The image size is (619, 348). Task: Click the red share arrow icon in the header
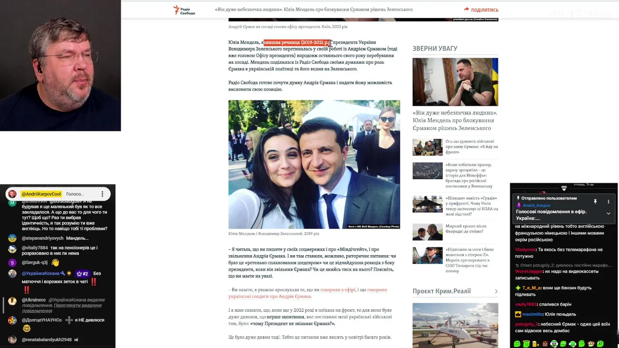pyautogui.click(x=466, y=9)
